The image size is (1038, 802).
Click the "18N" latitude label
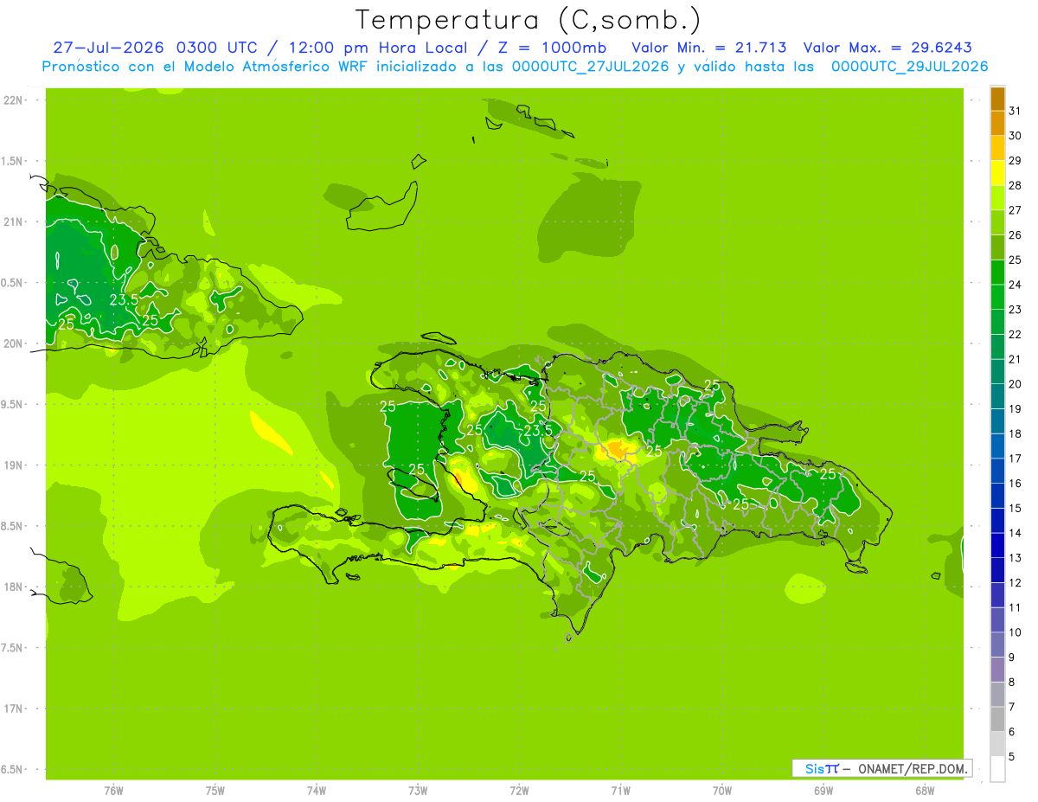[x=12, y=587]
